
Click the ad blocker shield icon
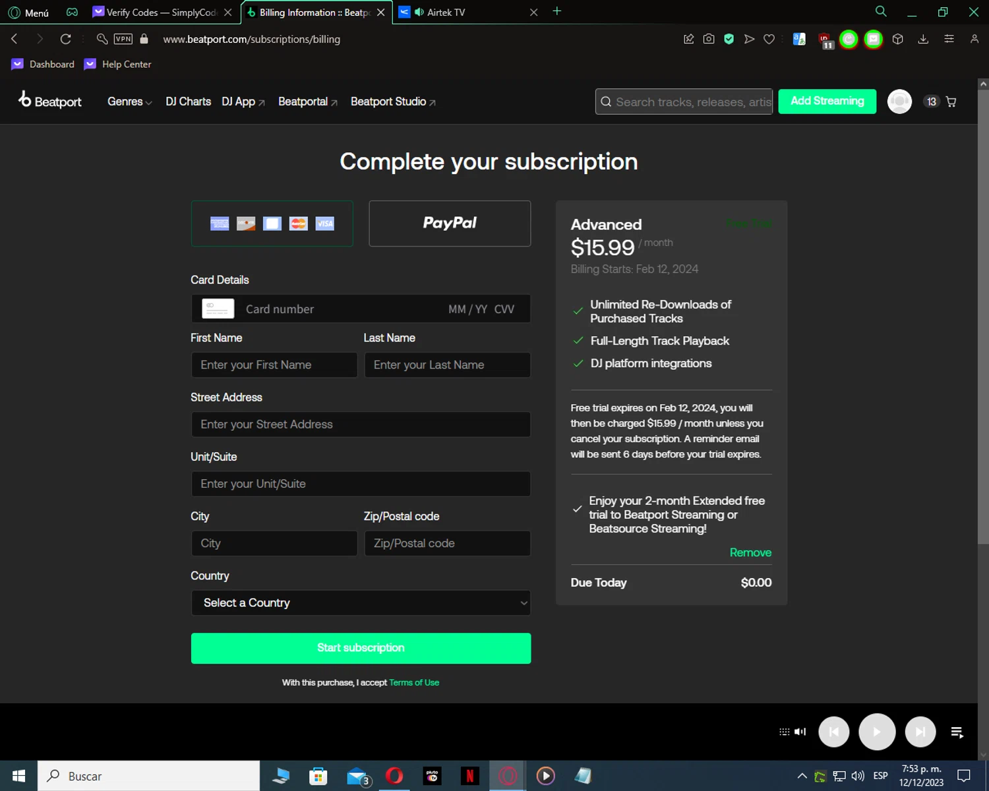pos(729,39)
